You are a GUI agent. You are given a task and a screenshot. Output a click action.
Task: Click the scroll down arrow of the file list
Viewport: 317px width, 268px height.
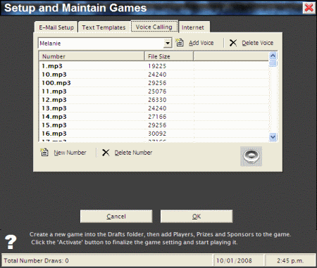click(x=273, y=136)
